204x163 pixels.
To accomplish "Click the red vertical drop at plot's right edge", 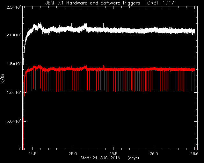I will pos(195,109).
